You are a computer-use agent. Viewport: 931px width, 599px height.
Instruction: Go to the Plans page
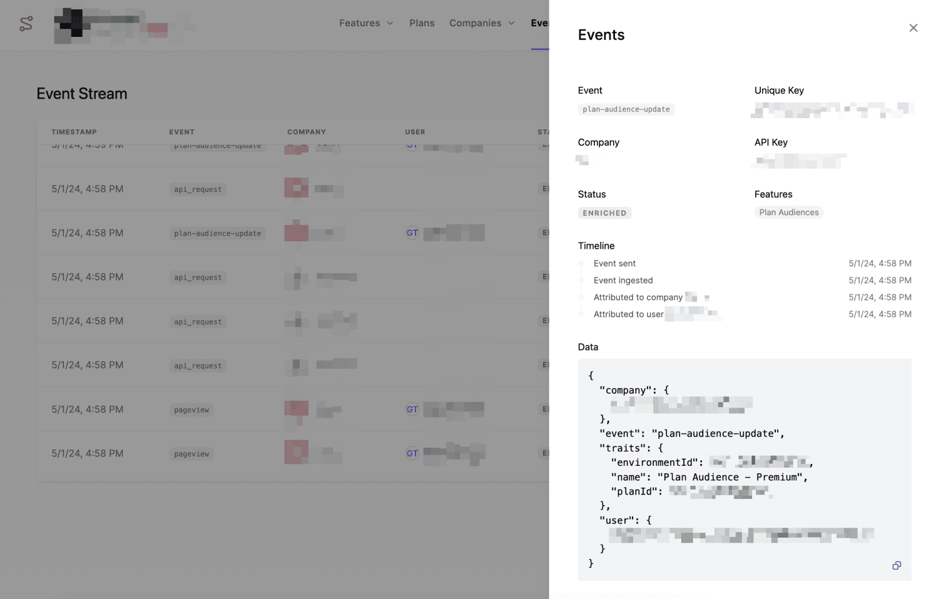click(422, 23)
